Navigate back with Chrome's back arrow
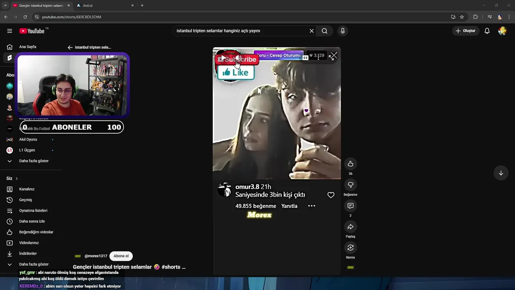 click(x=6, y=17)
